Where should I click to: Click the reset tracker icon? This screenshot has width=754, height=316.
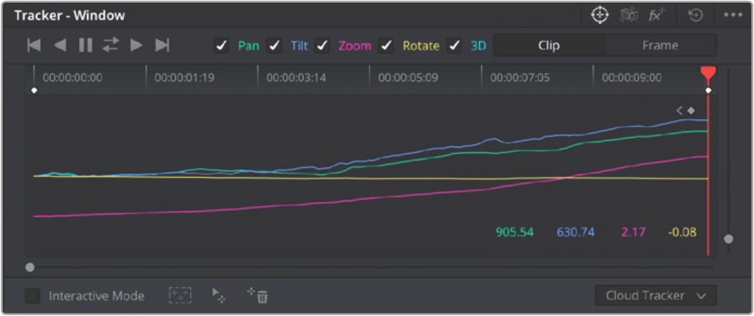(x=696, y=15)
